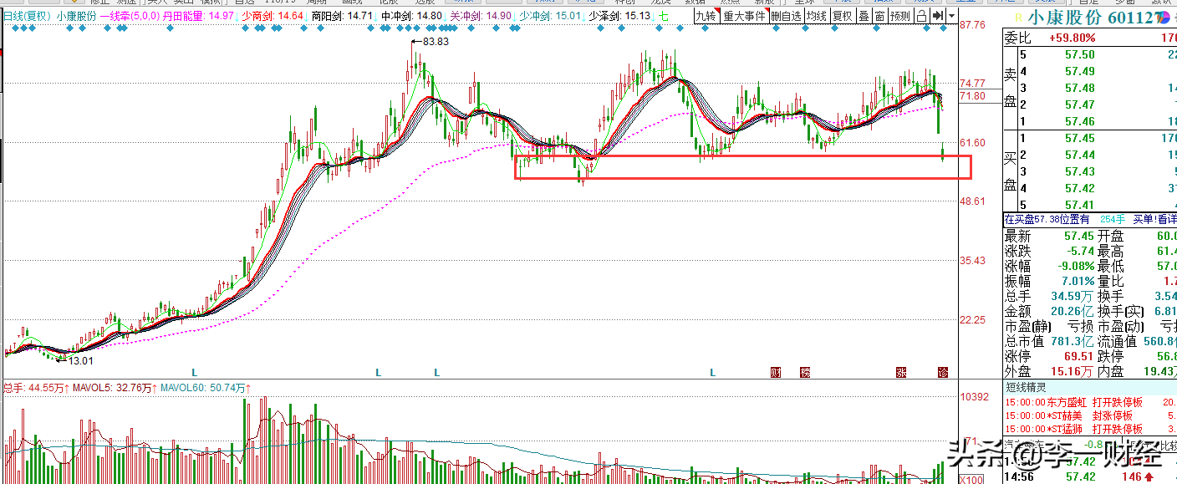Select the 东方盛虹 打开跌停板 alert row
Image resolution: width=1177 pixels, height=484 pixels.
[1090, 401]
